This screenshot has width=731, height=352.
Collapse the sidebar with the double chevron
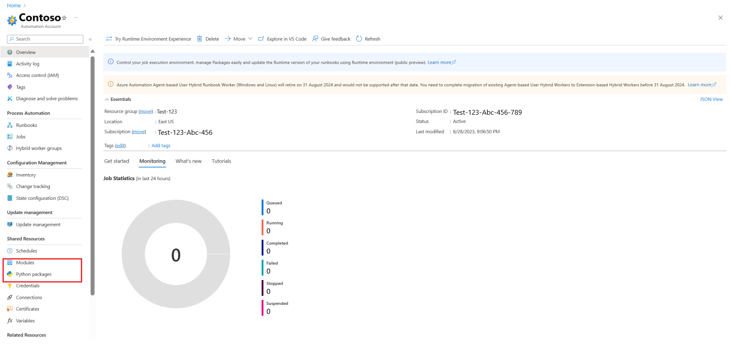click(90, 39)
